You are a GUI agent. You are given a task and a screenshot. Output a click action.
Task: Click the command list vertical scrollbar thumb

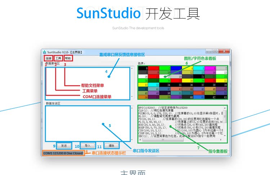coord(225,116)
